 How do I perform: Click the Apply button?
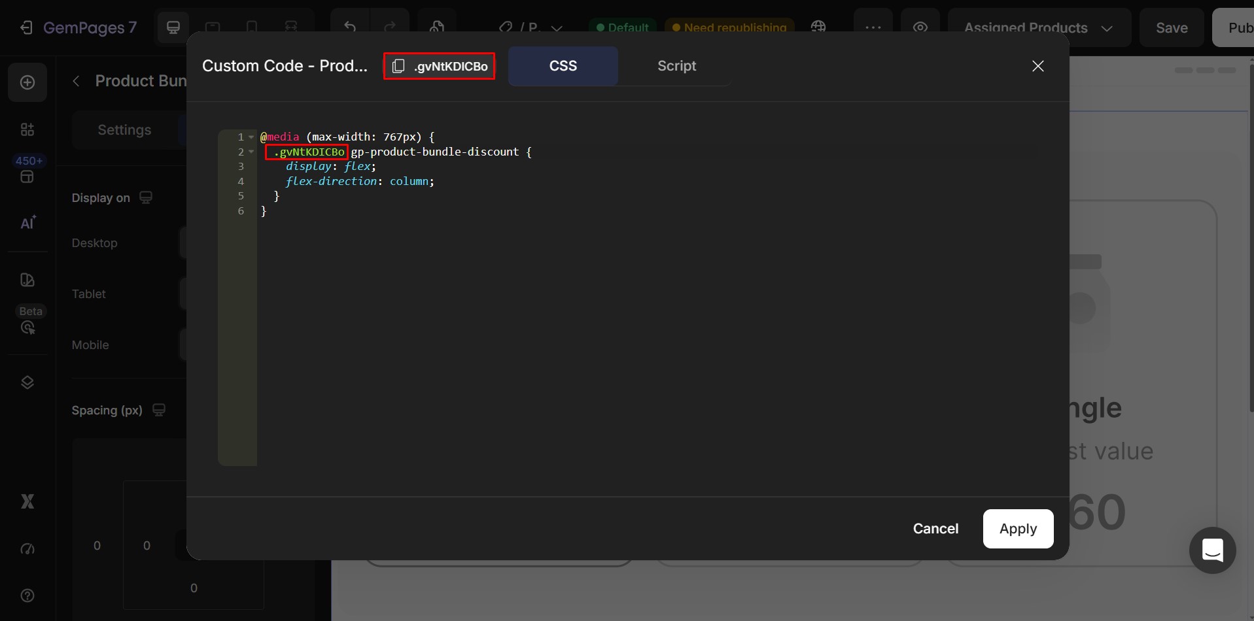[x=1018, y=529]
